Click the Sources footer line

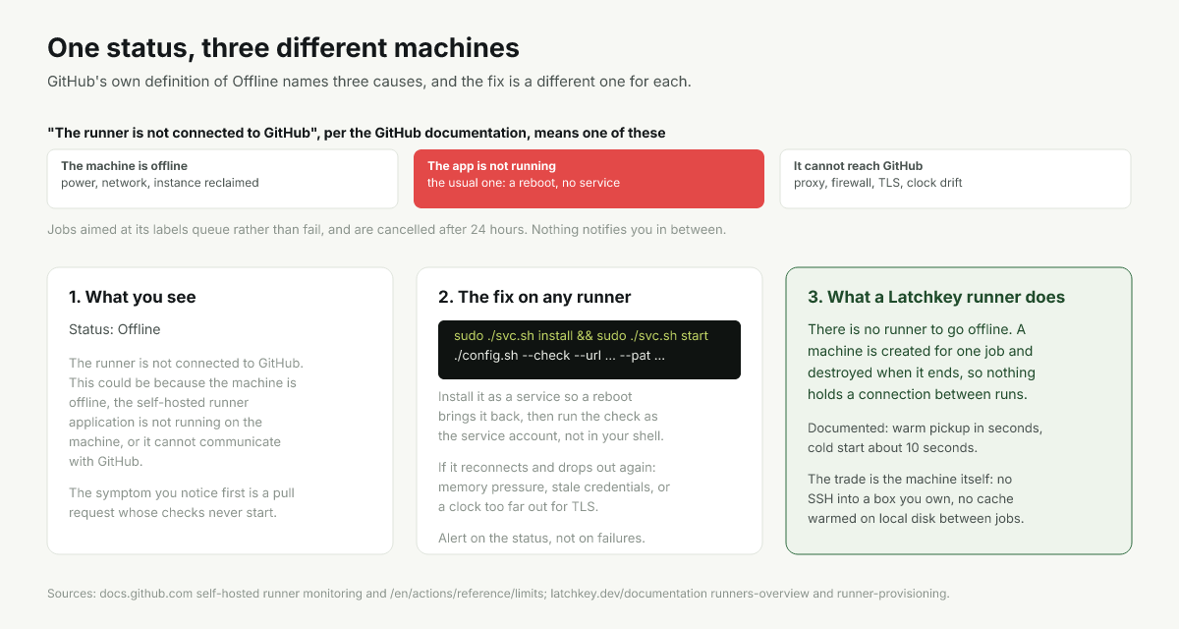click(x=498, y=594)
